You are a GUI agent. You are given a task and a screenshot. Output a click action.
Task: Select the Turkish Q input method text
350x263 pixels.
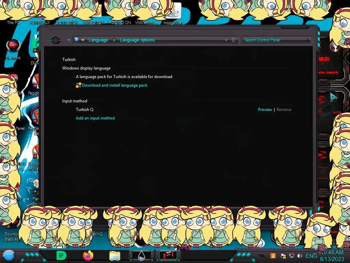[x=85, y=110]
